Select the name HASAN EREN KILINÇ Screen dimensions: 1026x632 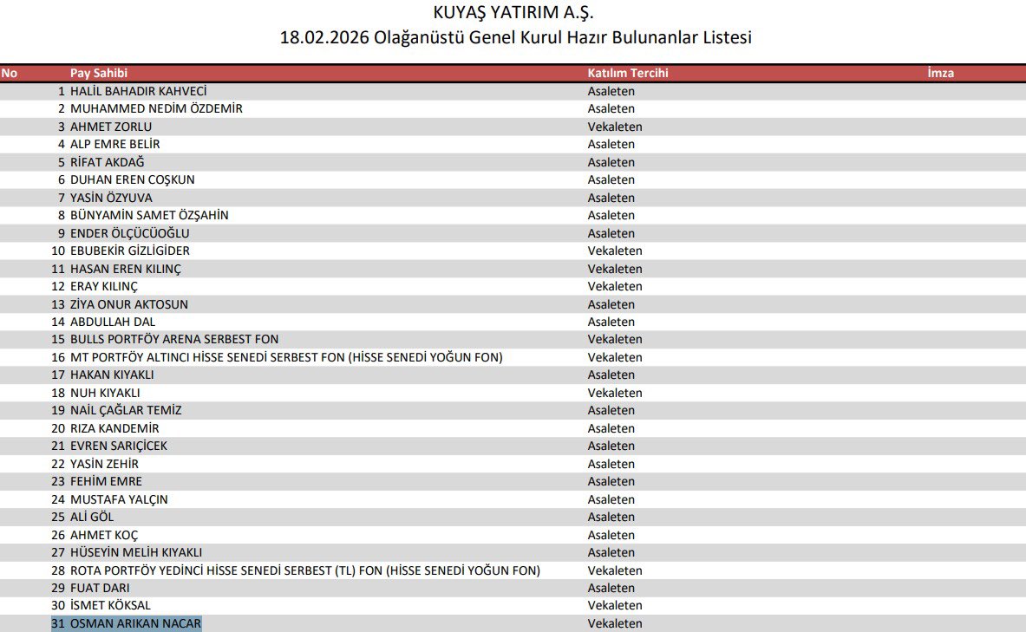[126, 268]
